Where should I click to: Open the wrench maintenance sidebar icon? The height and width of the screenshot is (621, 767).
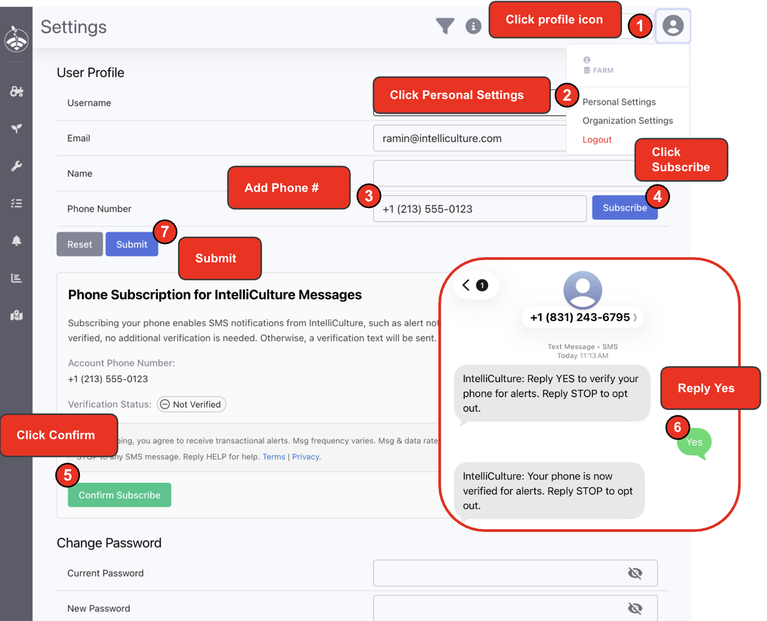16,166
